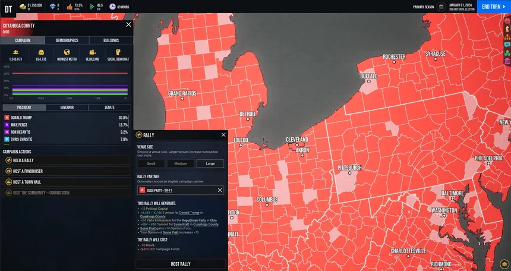Click the DT candidate logo

[8, 9]
